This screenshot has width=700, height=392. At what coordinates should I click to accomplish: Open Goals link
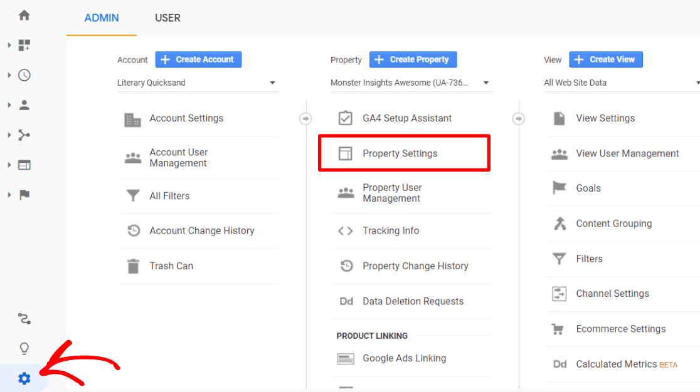(588, 188)
